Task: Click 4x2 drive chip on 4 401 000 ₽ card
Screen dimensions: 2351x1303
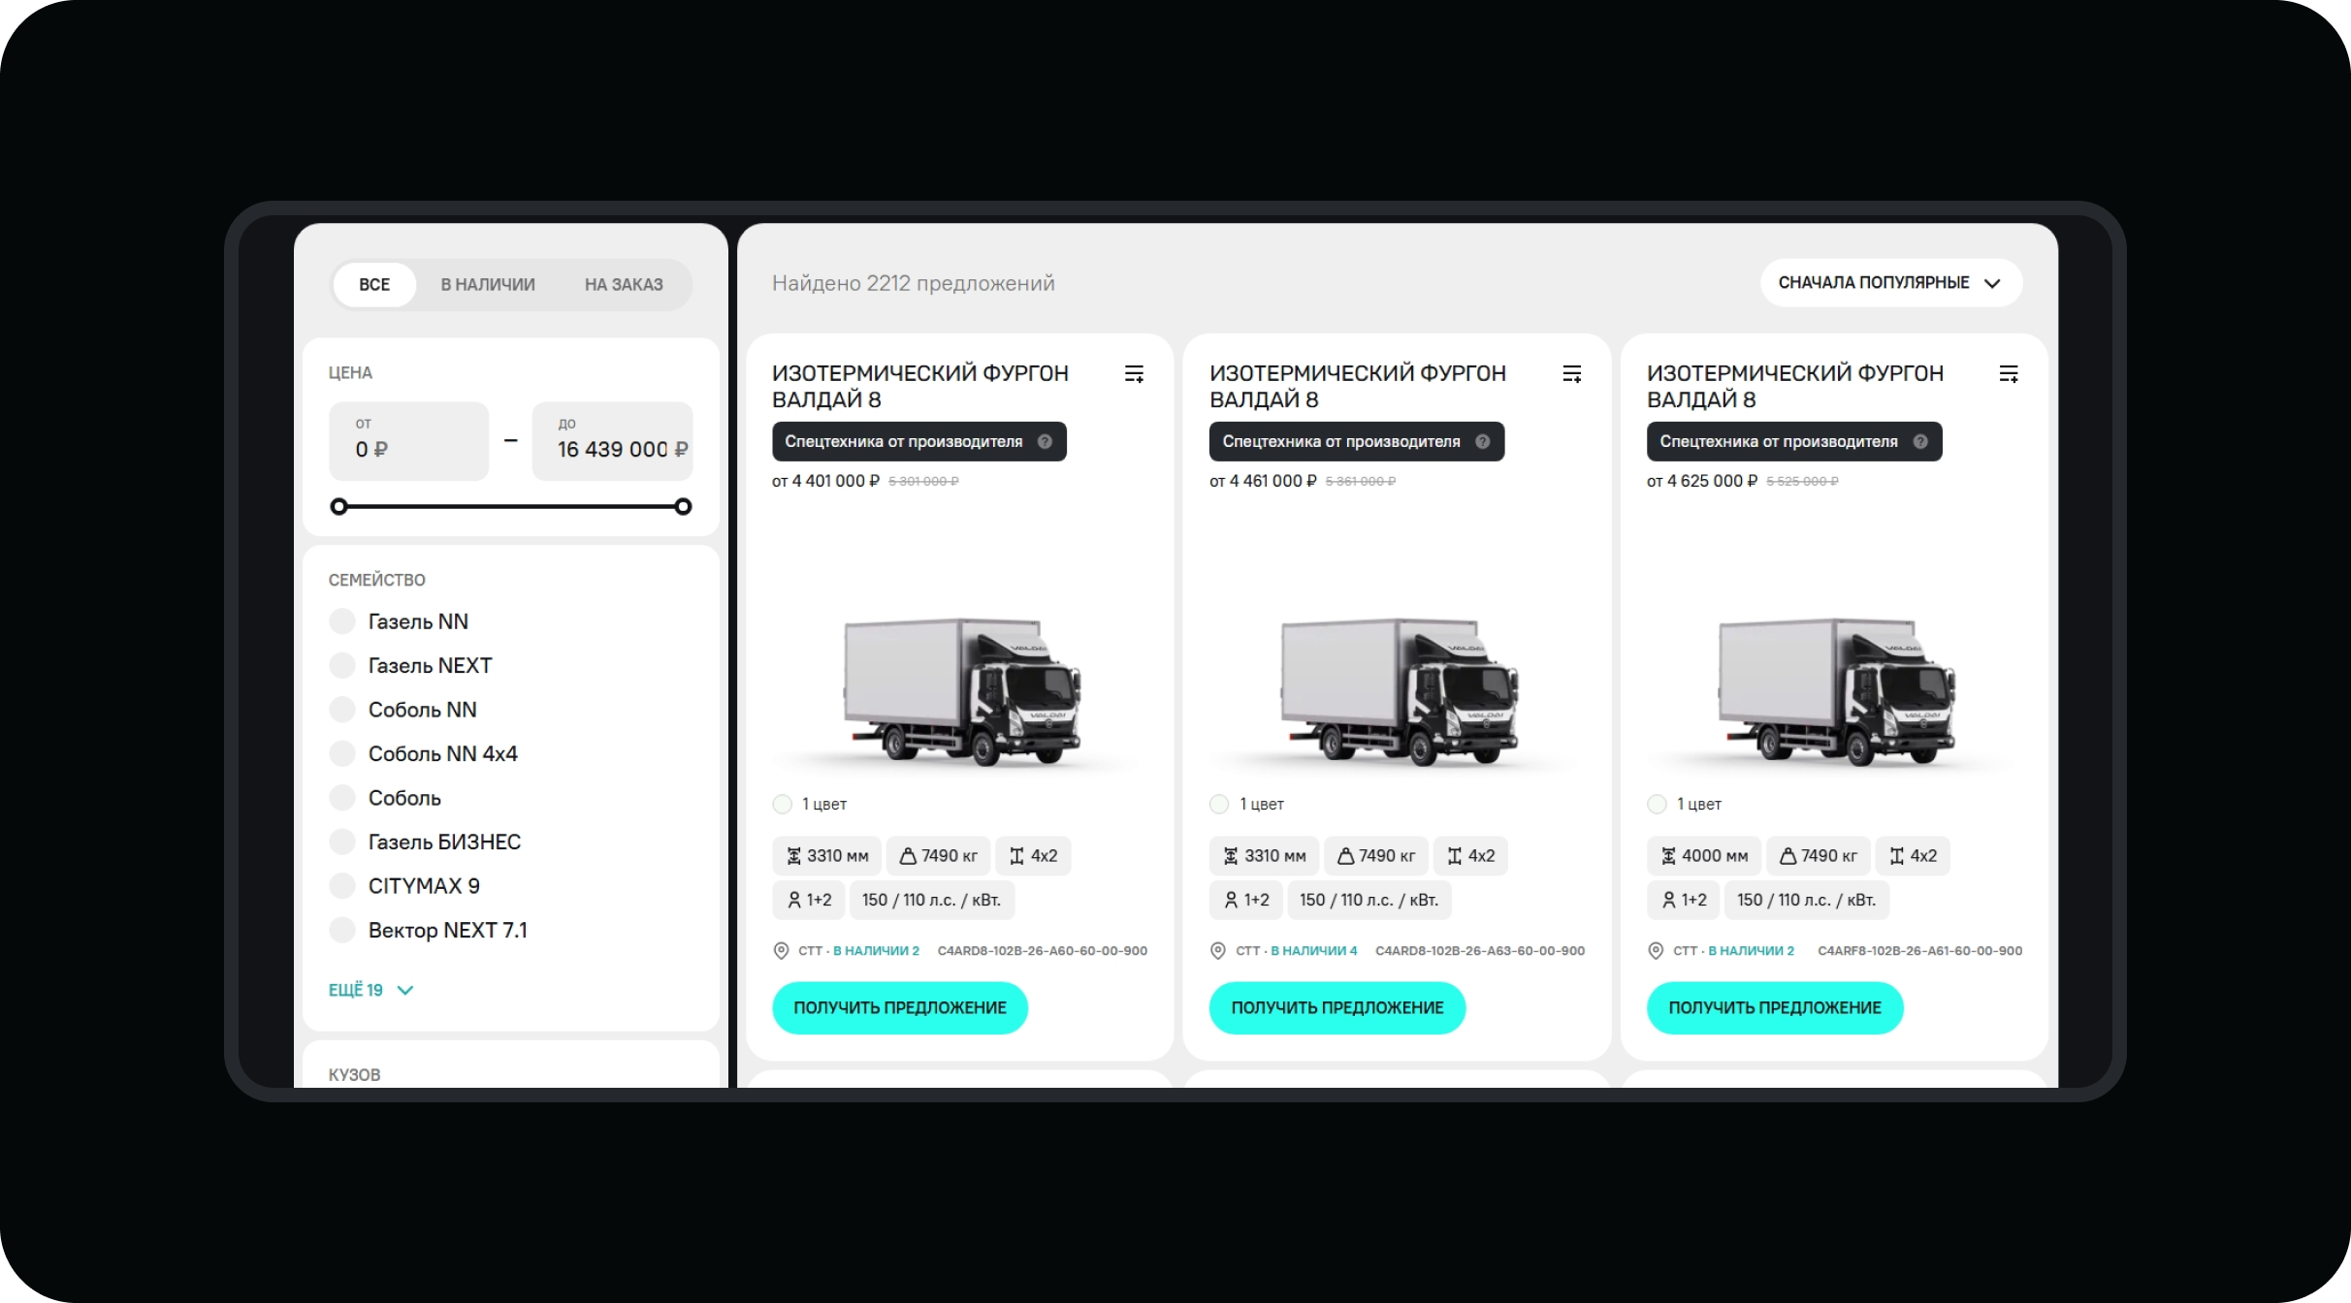Action: (1033, 856)
